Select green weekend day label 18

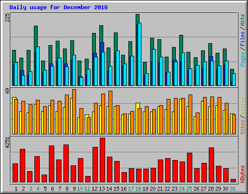coord(138,189)
